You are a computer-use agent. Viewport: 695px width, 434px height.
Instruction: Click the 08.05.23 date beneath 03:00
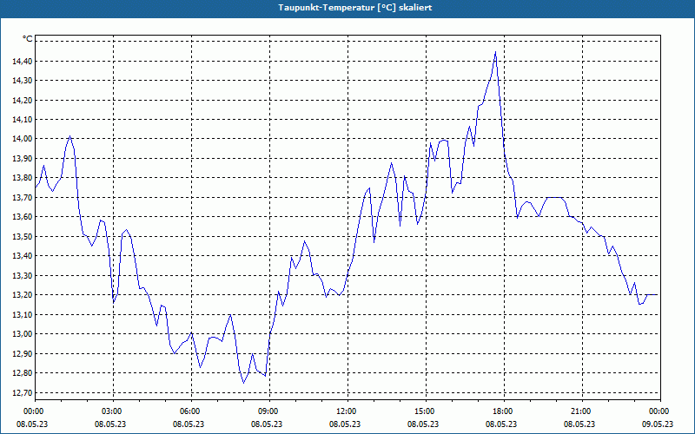110,424
